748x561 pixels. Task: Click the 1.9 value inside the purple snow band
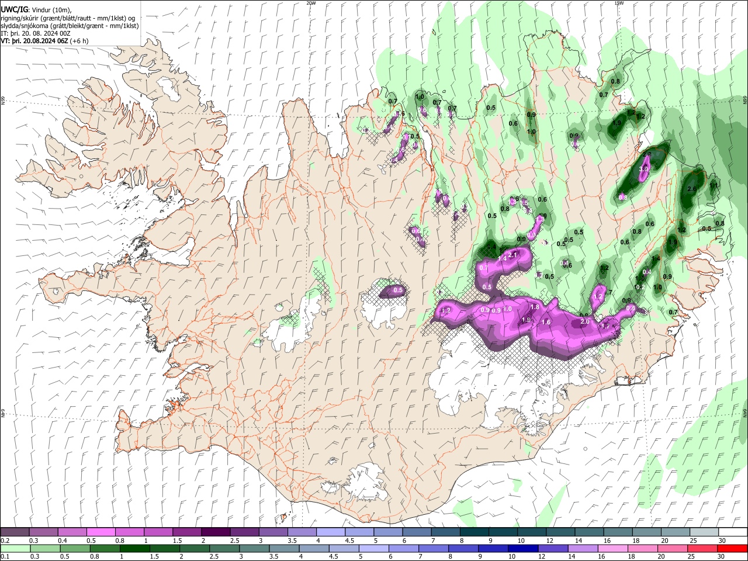coord(526,320)
